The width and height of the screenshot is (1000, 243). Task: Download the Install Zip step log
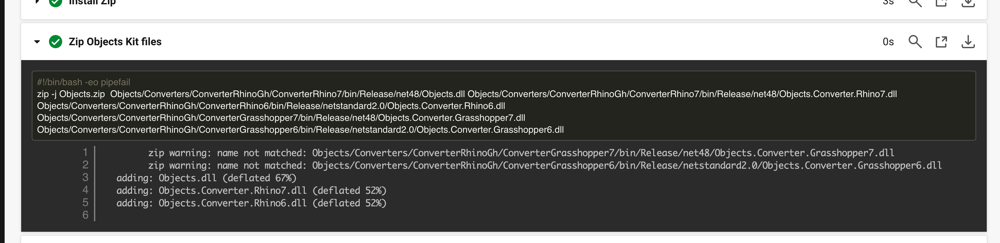968,3
